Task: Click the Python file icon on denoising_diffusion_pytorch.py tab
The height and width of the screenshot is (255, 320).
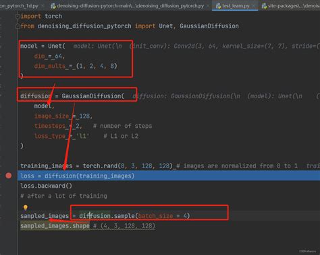Action: click(53, 6)
